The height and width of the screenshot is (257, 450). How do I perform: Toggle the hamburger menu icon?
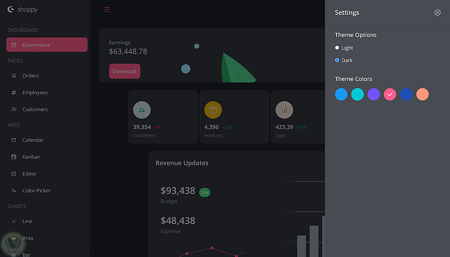click(107, 9)
